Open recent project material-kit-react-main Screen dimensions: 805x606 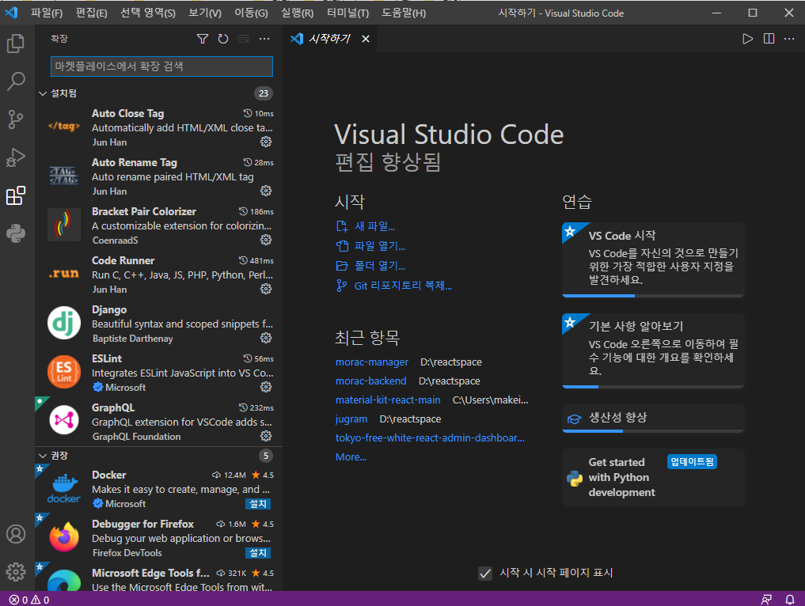coord(388,400)
